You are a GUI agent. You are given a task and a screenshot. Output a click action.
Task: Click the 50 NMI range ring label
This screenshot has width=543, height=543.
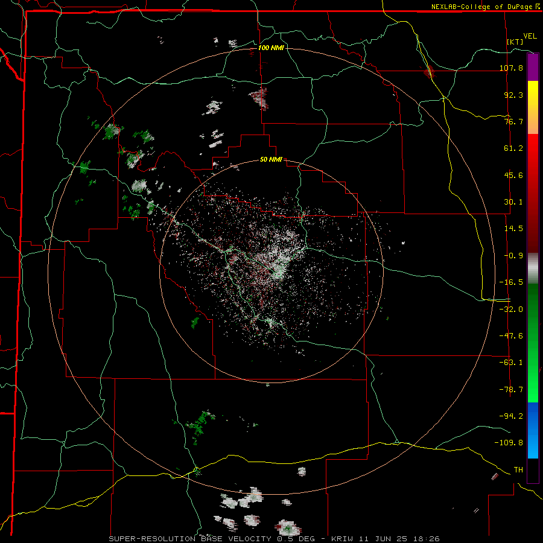click(x=271, y=160)
